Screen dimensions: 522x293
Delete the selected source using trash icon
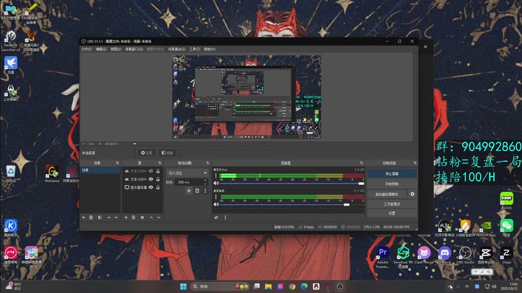coord(134,217)
